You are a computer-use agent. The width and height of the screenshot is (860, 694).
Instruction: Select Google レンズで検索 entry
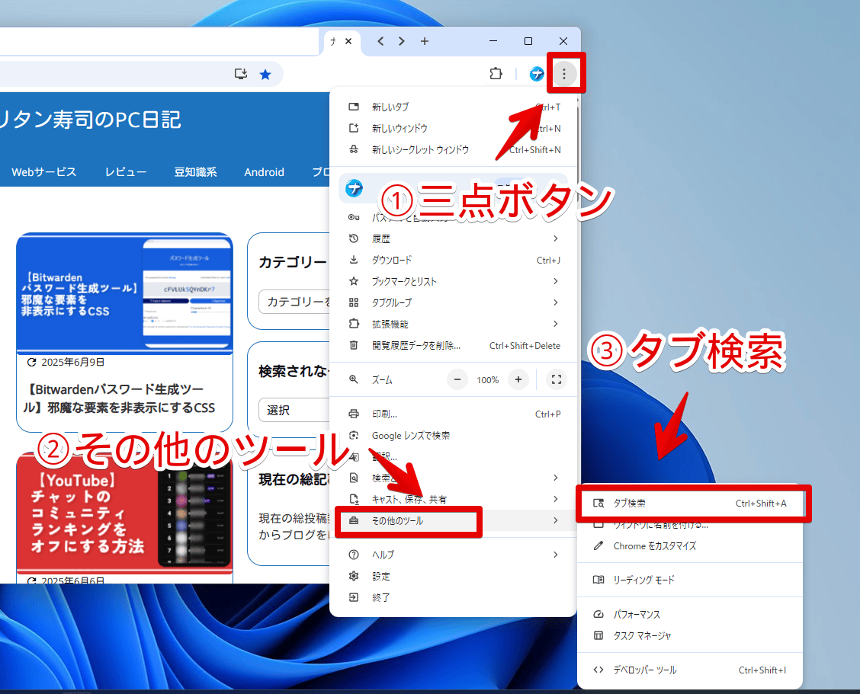[x=453, y=435]
